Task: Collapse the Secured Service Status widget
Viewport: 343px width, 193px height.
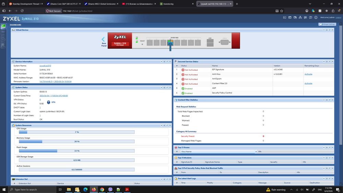Action: (x=324, y=62)
